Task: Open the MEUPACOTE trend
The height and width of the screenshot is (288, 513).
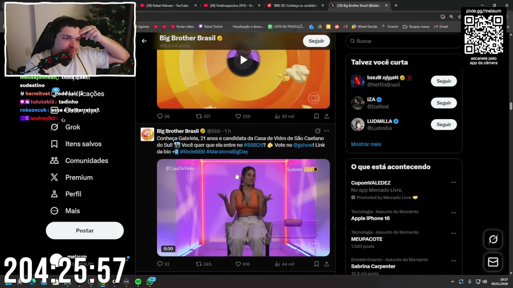Action: point(367,239)
